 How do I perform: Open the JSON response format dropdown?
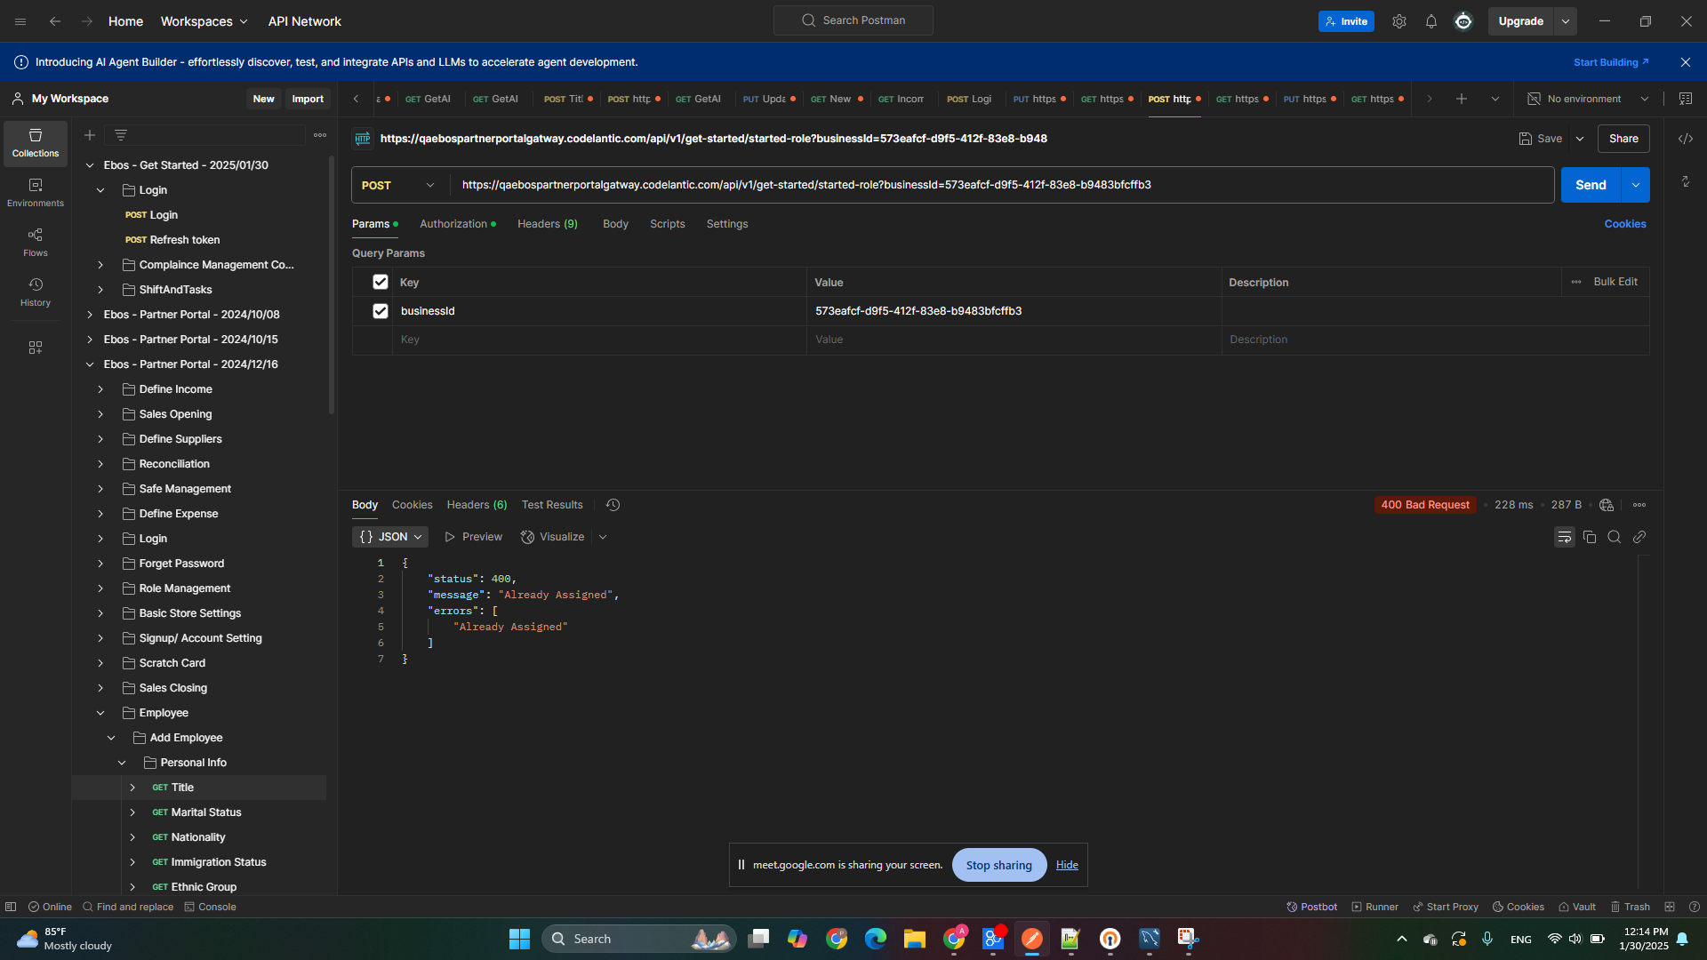pyautogui.click(x=390, y=537)
